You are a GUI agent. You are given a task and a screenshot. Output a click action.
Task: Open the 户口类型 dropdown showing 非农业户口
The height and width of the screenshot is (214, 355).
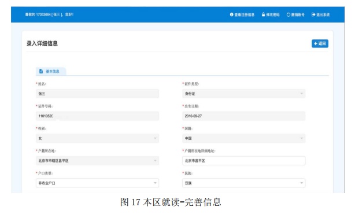point(97,183)
